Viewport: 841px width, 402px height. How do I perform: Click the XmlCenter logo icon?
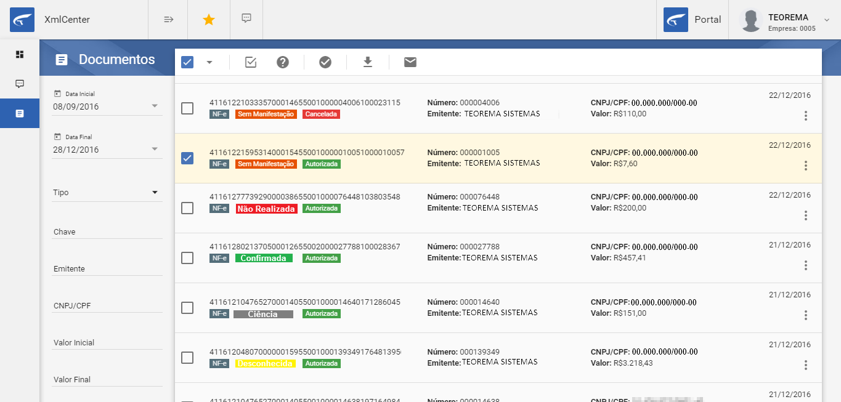click(22, 20)
